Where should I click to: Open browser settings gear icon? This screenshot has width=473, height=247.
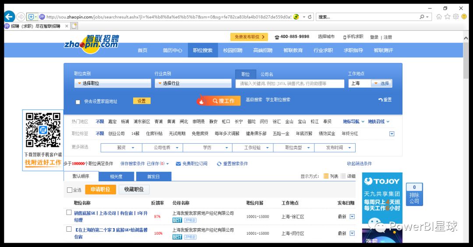click(456, 17)
